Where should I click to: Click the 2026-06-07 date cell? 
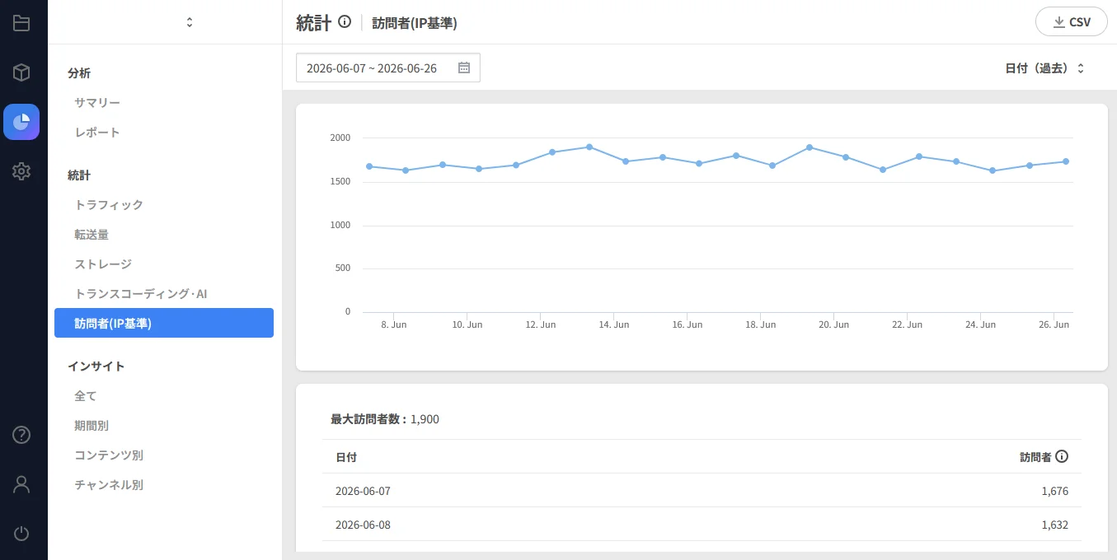[x=363, y=491]
